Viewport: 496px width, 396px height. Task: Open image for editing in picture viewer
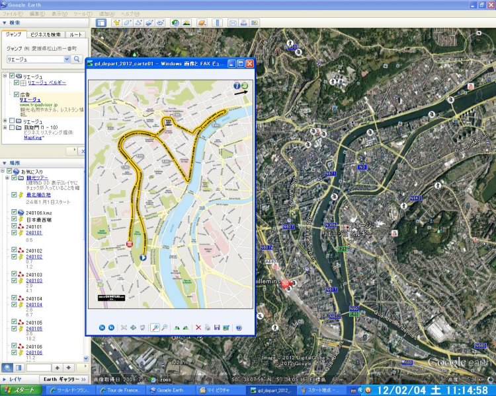(x=226, y=327)
